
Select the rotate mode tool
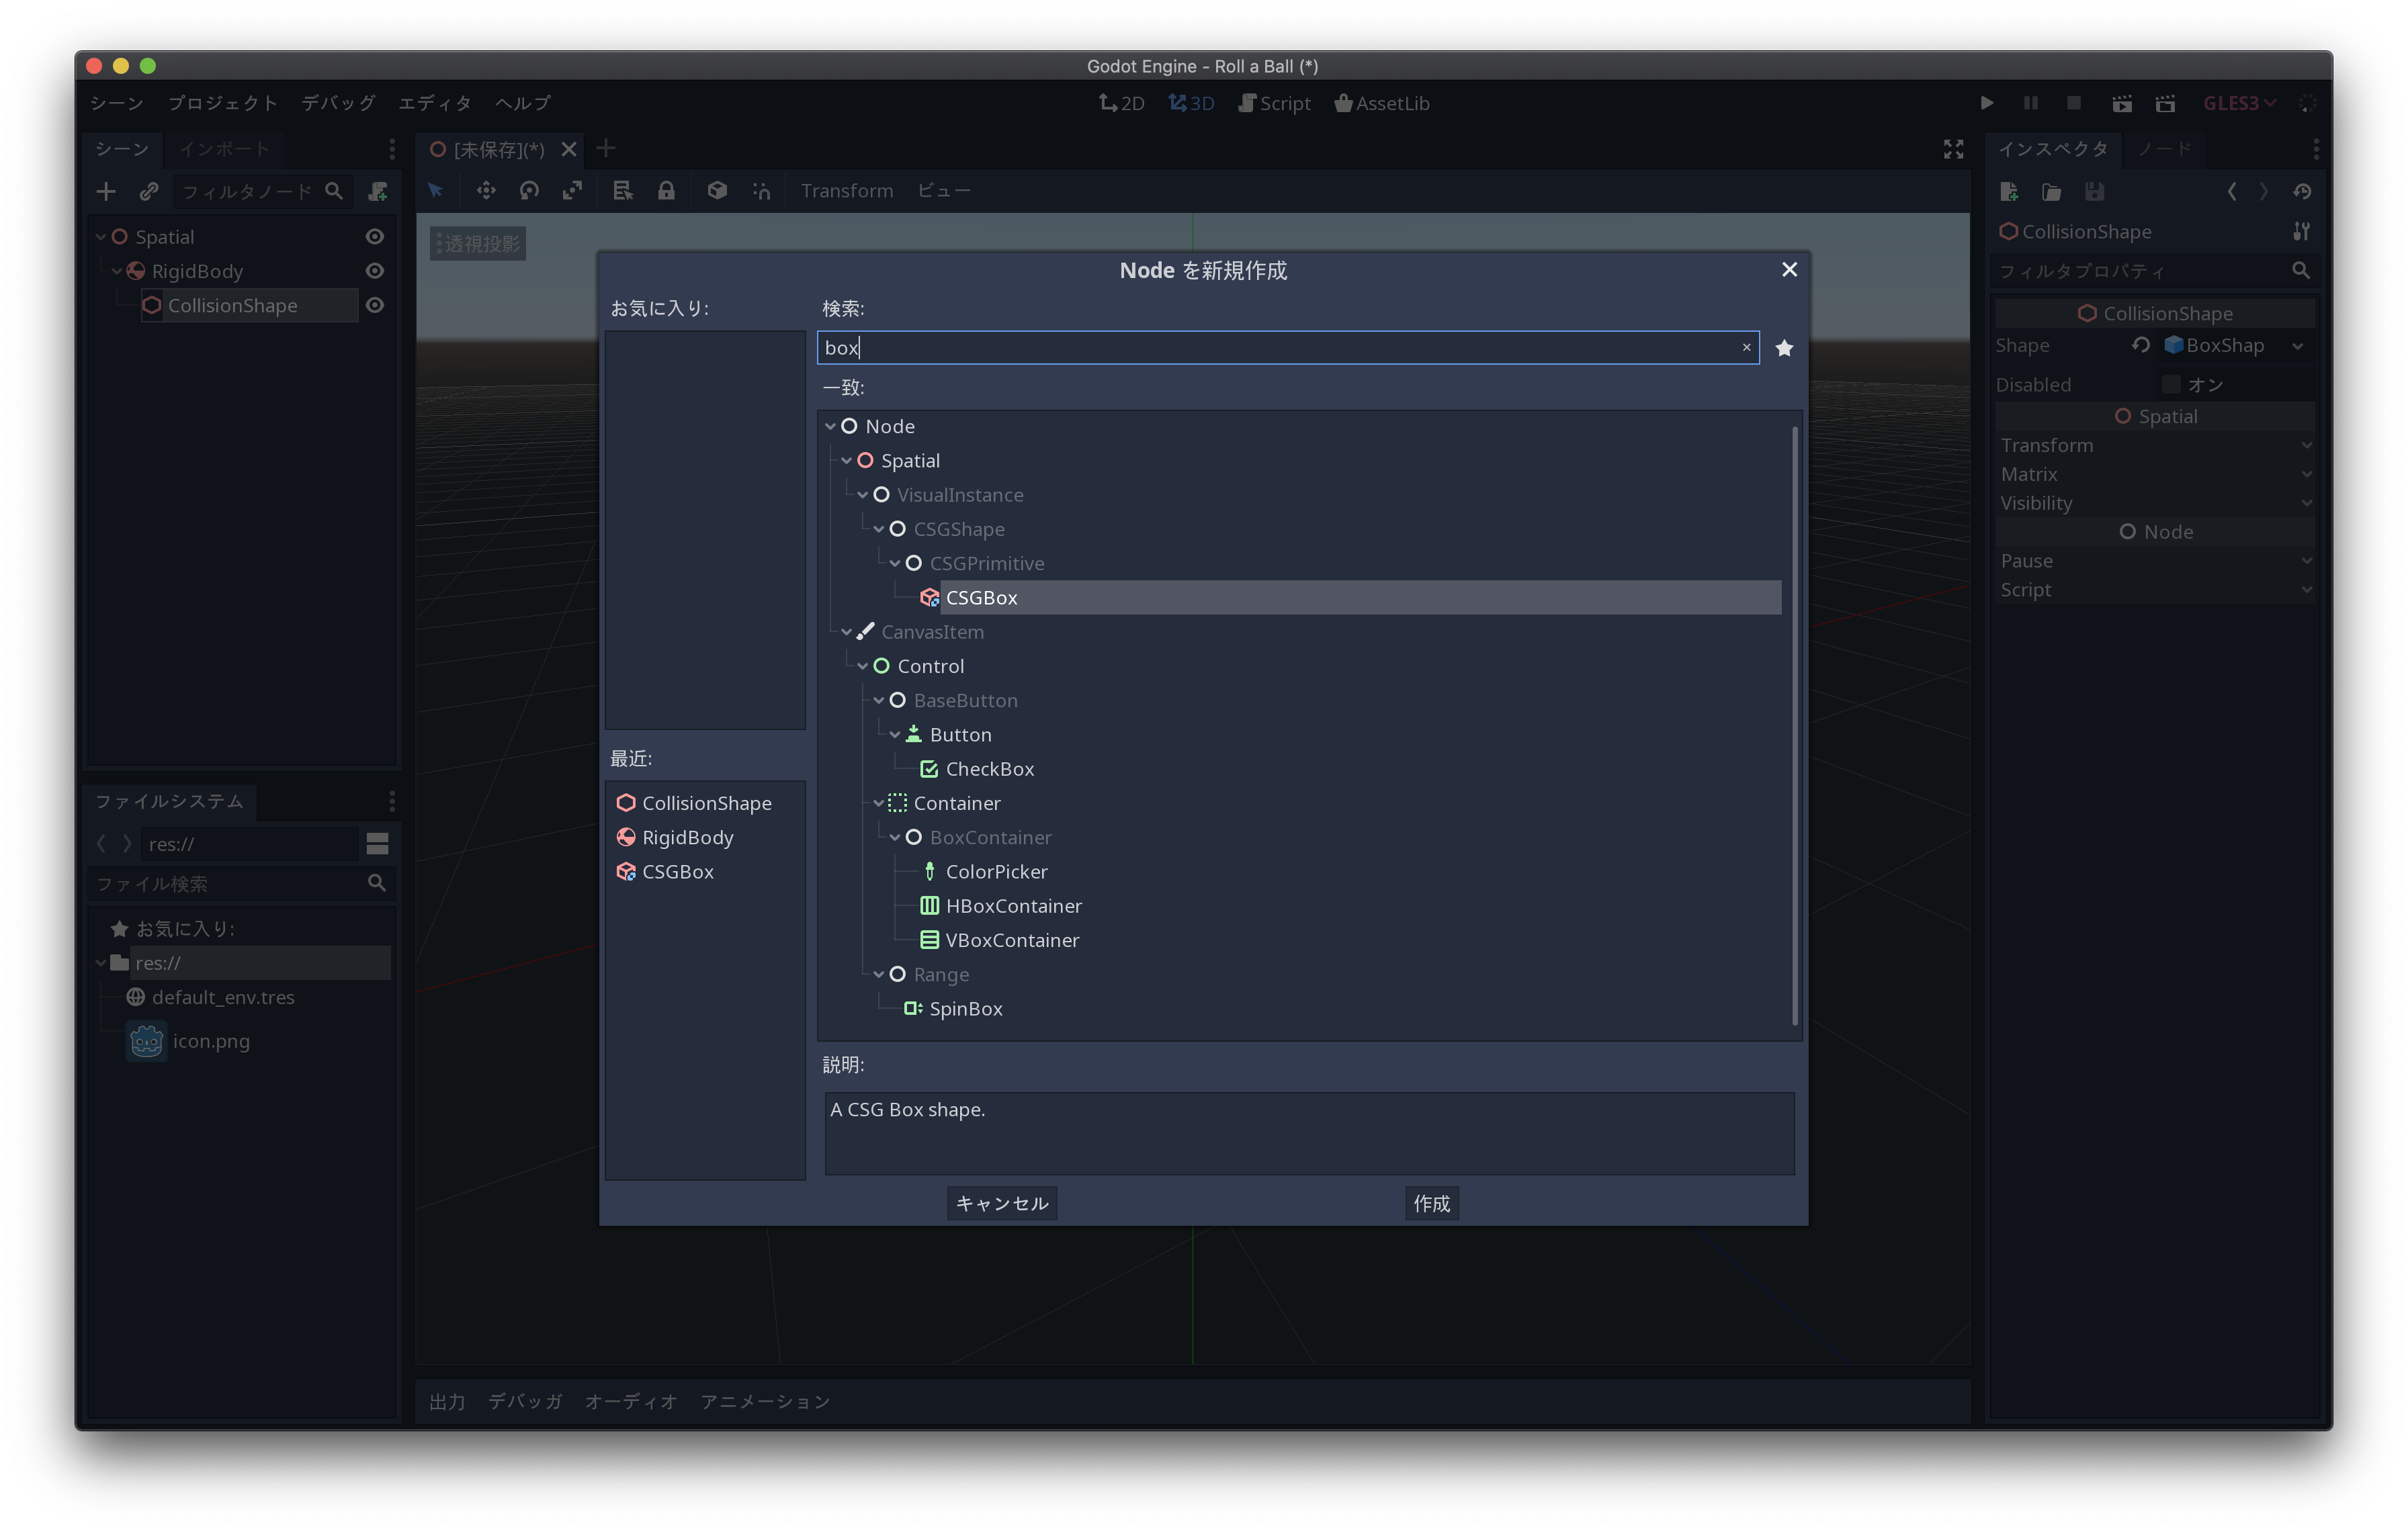[x=529, y=190]
